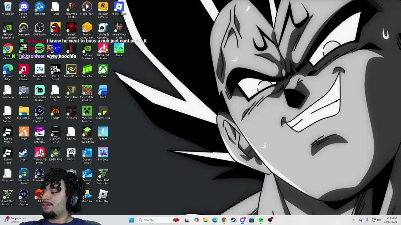Open Minecraft for Windows icon
The image size is (401, 225).
click(87, 93)
